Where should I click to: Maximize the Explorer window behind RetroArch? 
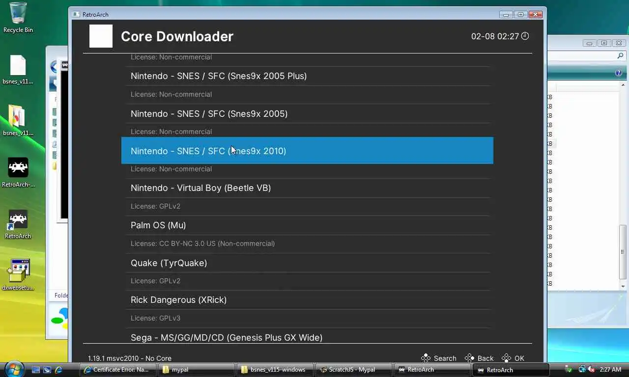tap(604, 43)
